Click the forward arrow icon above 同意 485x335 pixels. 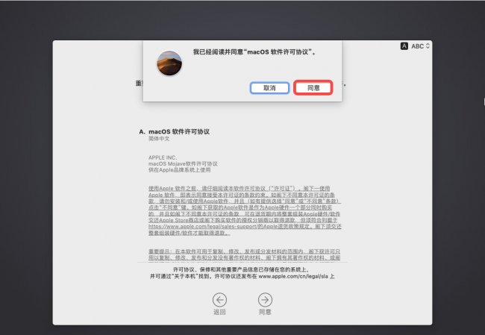(265, 300)
